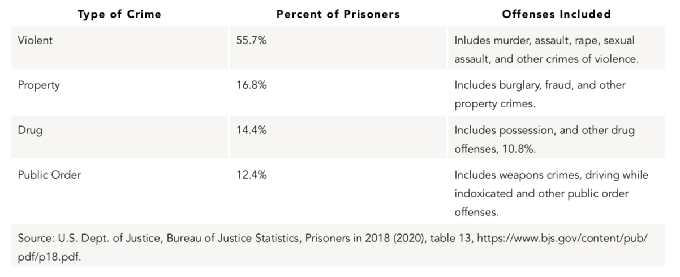Screen dimensions: 680x277
Task: Click the 14.4% percentage value
Action: click(x=252, y=130)
